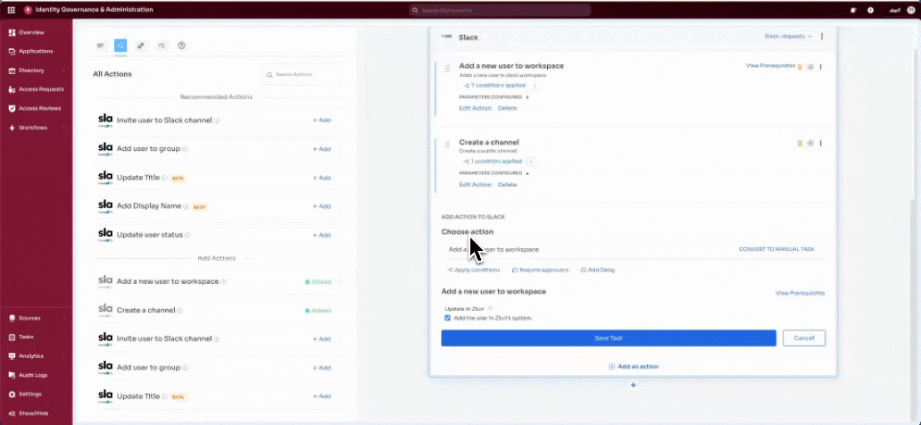Click Edit Action for Add a new user to workspace
The image size is (921, 425).
[x=475, y=108]
